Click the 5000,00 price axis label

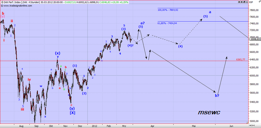click(x=254, y=121)
